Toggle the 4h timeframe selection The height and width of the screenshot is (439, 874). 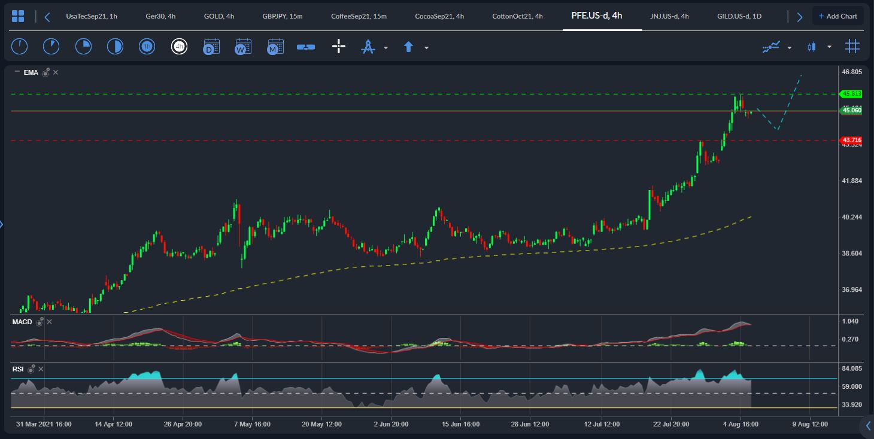coord(179,47)
